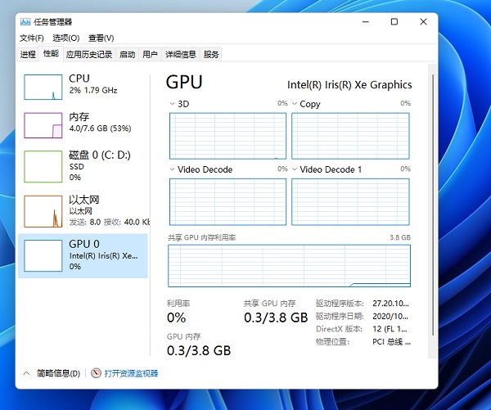This screenshot has width=491, height=410.
Task: Collapse details with the 简略信息 chevron
Action: tap(27, 373)
